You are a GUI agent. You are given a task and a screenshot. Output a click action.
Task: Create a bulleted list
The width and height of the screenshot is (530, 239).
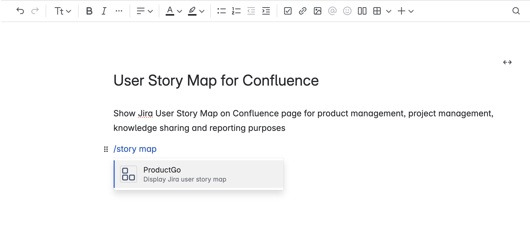point(221,11)
